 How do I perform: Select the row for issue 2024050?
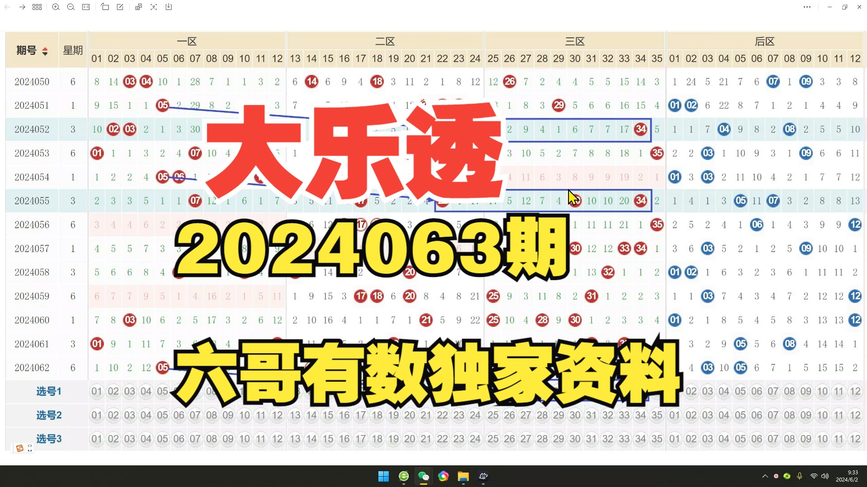434,82
